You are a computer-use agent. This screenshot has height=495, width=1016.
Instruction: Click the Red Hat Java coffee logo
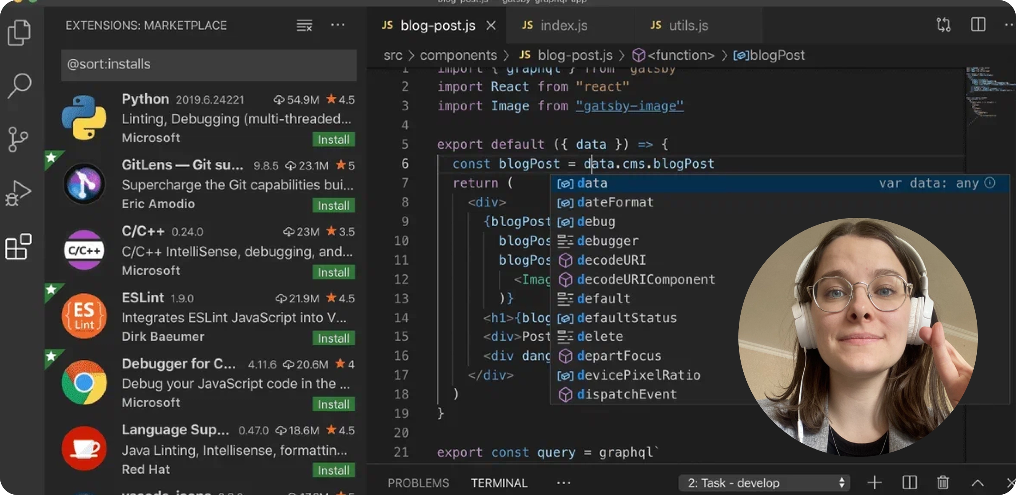point(84,448)
